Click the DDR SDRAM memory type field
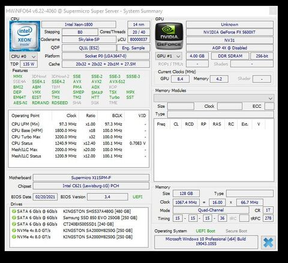 [x=230, y=56]
